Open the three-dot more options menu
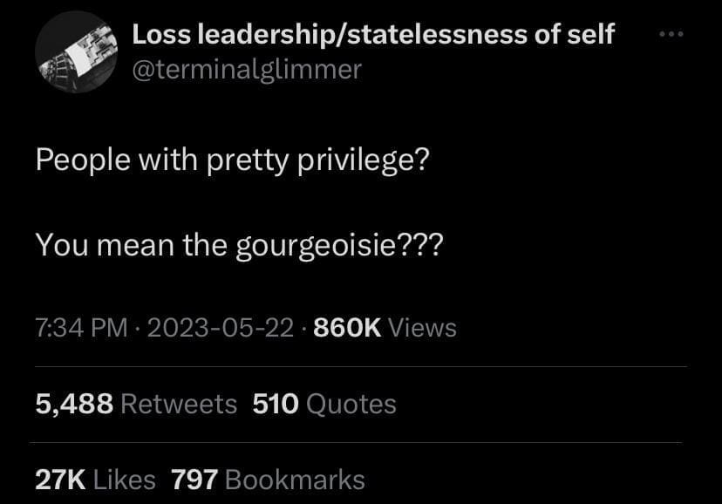This screenshot has height=504, width=722. [669, 36]
